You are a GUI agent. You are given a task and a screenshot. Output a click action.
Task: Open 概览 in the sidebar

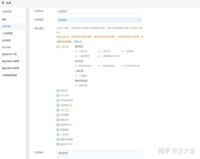coord(13,19)
